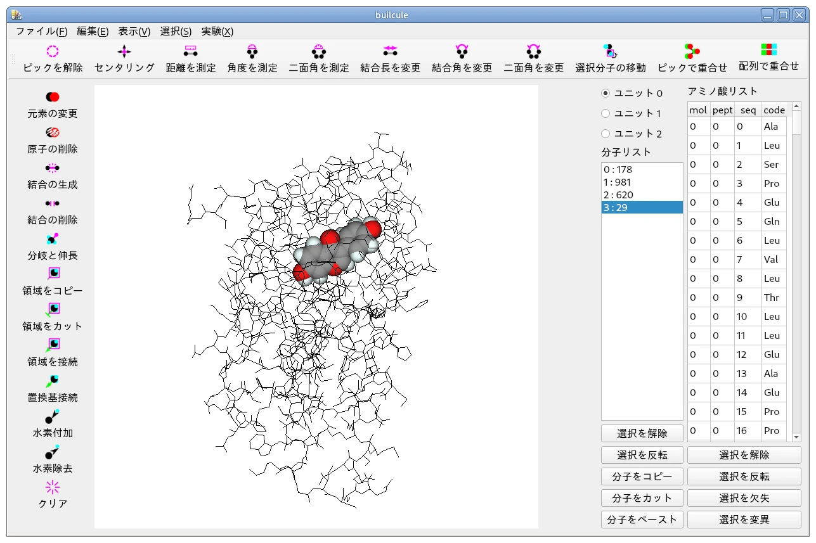Pick the 原子の削除 delete atom tool

[x=53, y=132]
